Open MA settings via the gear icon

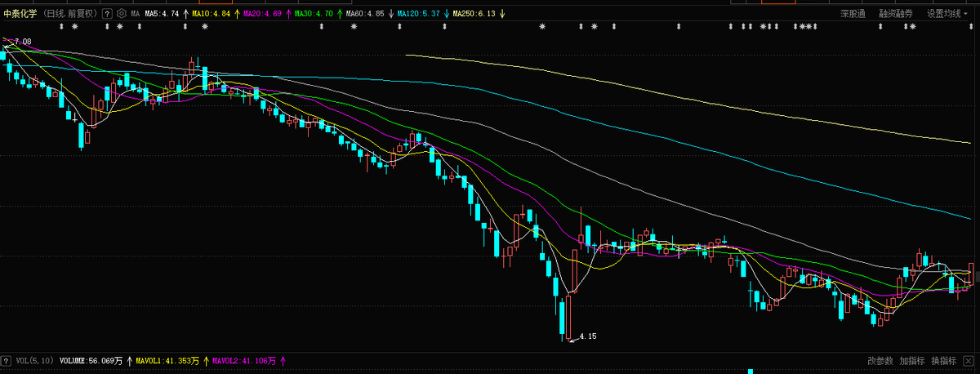[x=122, y=14]
